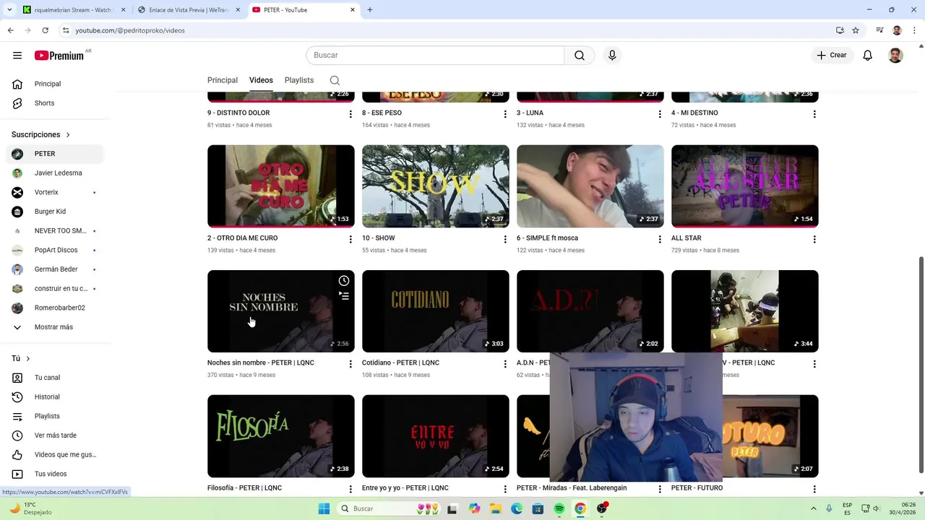Open a new browser tab
Image resolution: width=925 pixels, height=520 pixels.
pos(370,10)
